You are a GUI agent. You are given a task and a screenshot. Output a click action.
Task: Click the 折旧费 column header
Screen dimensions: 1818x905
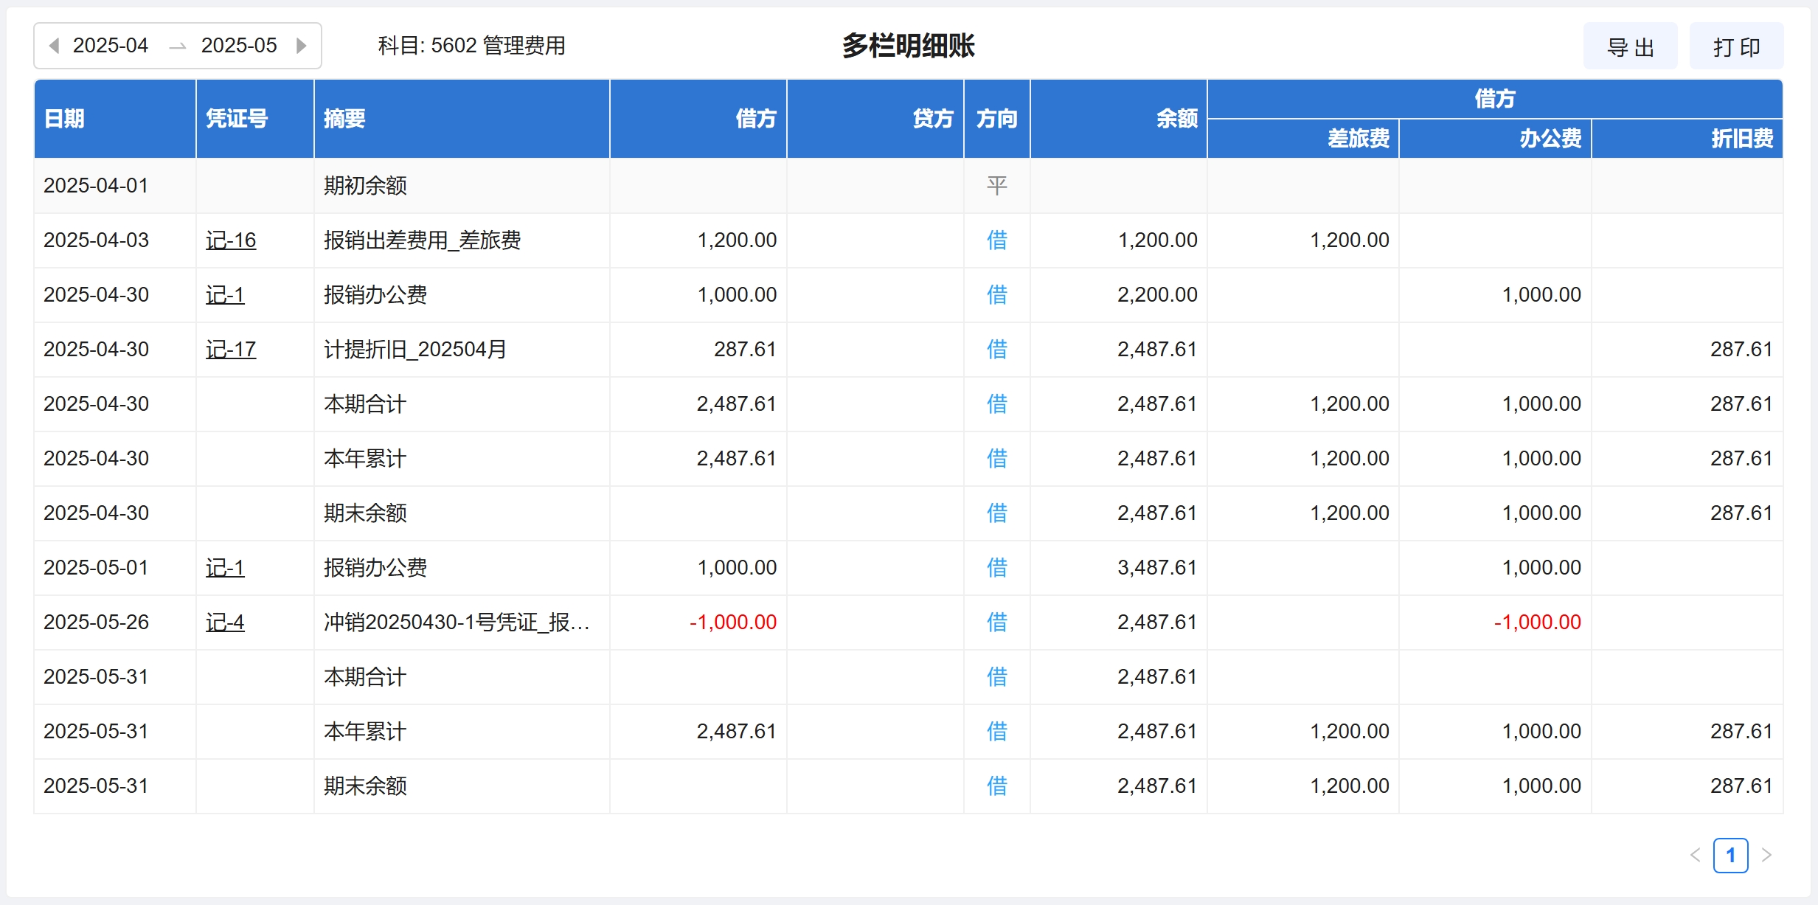(1741, 139)
